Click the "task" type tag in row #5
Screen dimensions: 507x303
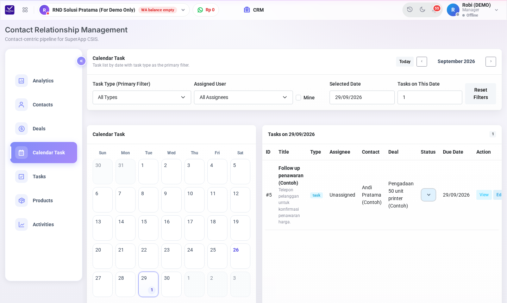[317, 195]
